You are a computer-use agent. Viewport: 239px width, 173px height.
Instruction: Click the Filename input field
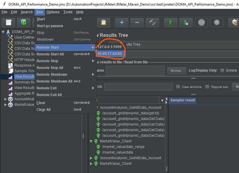click(x=135, y=70)
